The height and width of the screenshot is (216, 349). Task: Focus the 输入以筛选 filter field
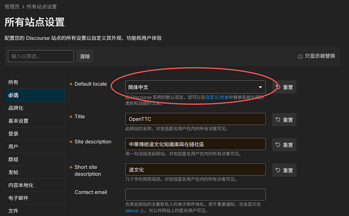click(x=41, y=56)
